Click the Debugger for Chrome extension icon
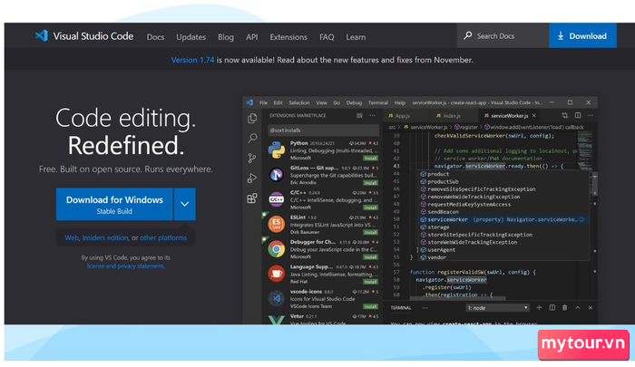This screenshot has width=635, height=367. coord(276,249)
